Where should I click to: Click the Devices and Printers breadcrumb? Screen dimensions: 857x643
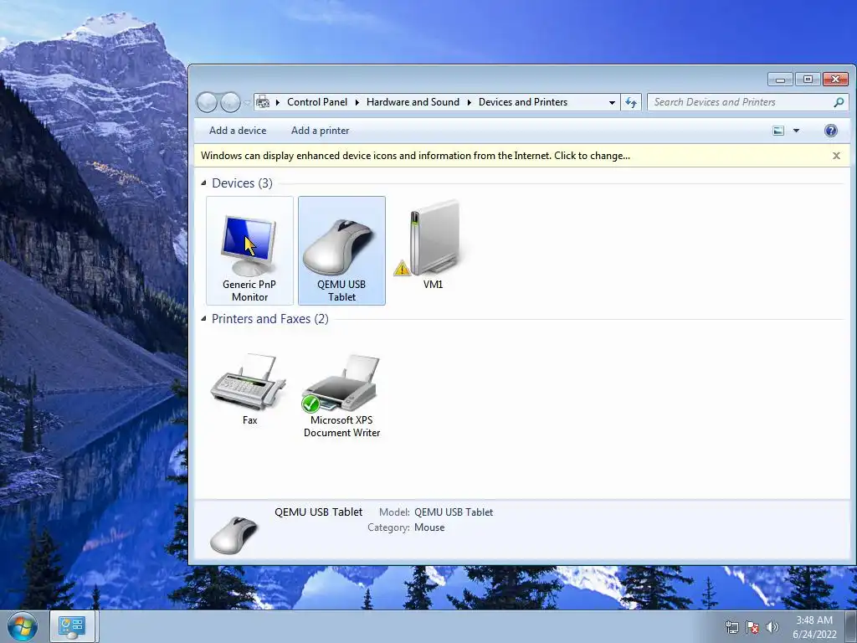[x=523, y=102]
